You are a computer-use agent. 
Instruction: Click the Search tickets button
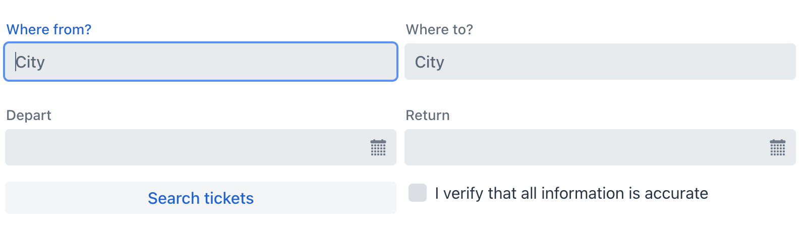point(201,198)
